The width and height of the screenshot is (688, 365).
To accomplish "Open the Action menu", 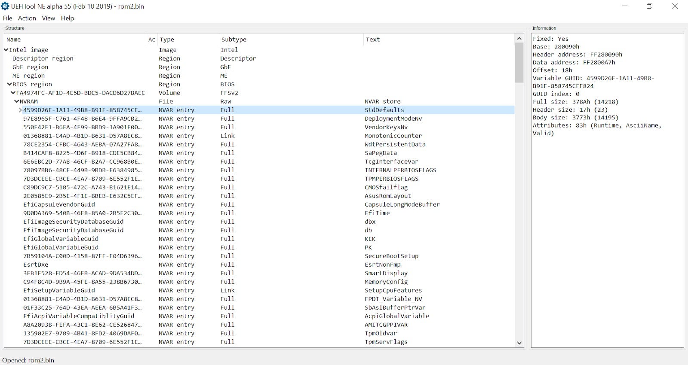I will coord(27,18).
